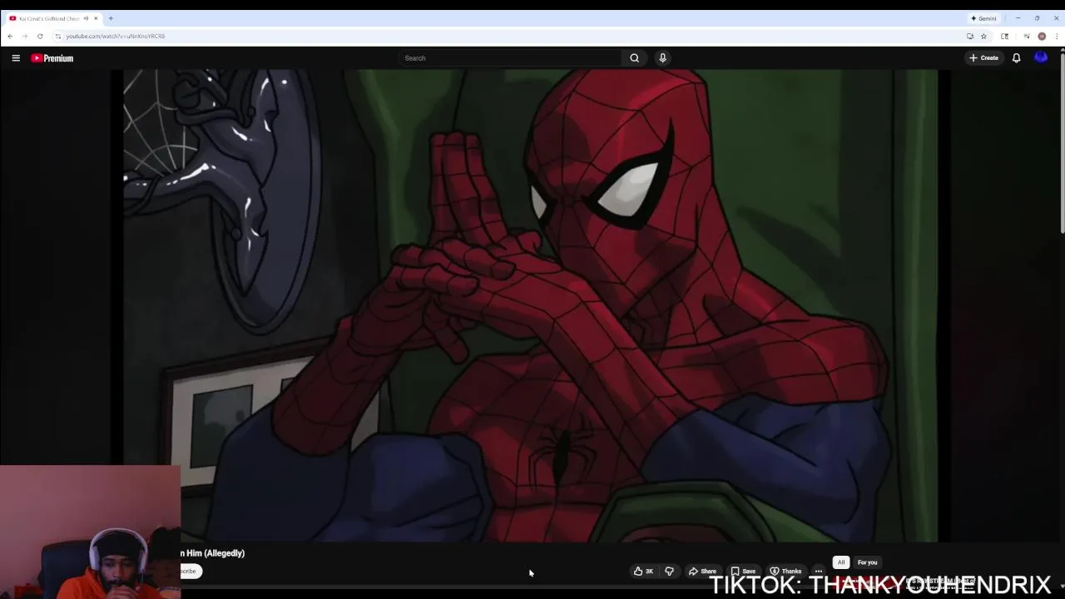1065x599 pixels.
Task: Reload the YouTube page
Action: 40,37
